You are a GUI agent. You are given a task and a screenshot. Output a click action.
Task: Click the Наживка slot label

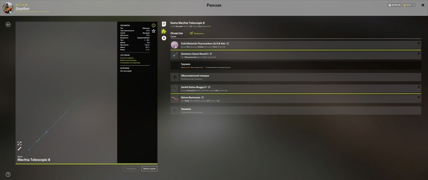pyautogui.click(x=186, y=109)
